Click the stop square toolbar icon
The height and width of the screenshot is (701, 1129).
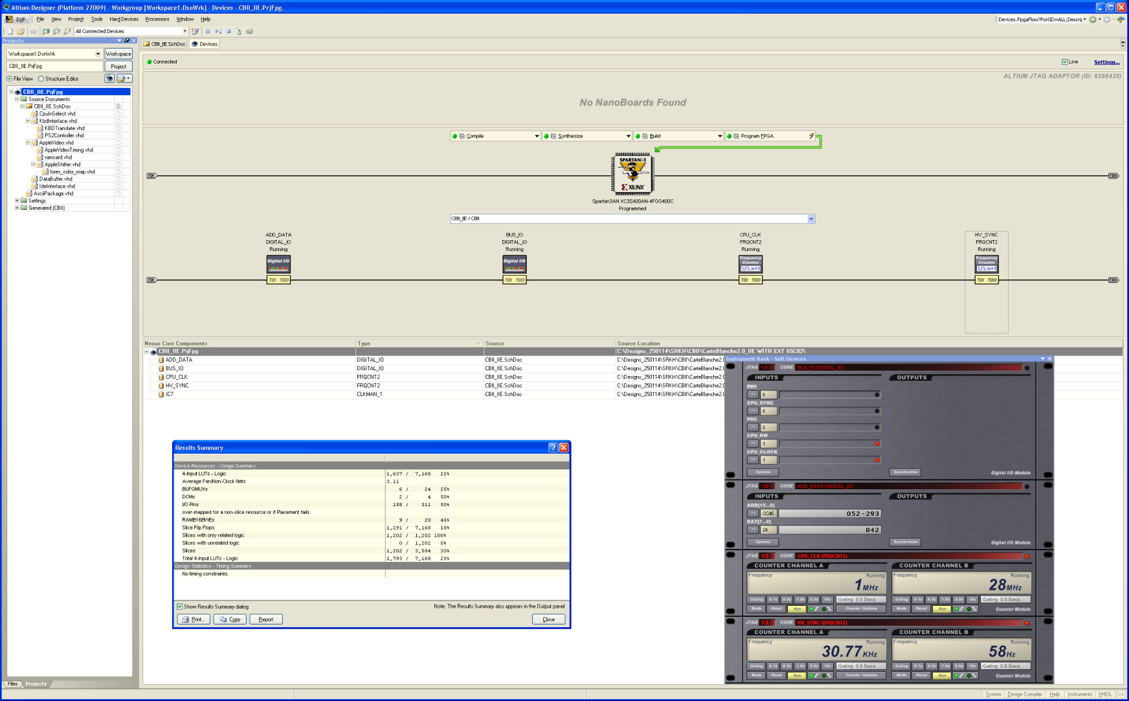[229, 31]
